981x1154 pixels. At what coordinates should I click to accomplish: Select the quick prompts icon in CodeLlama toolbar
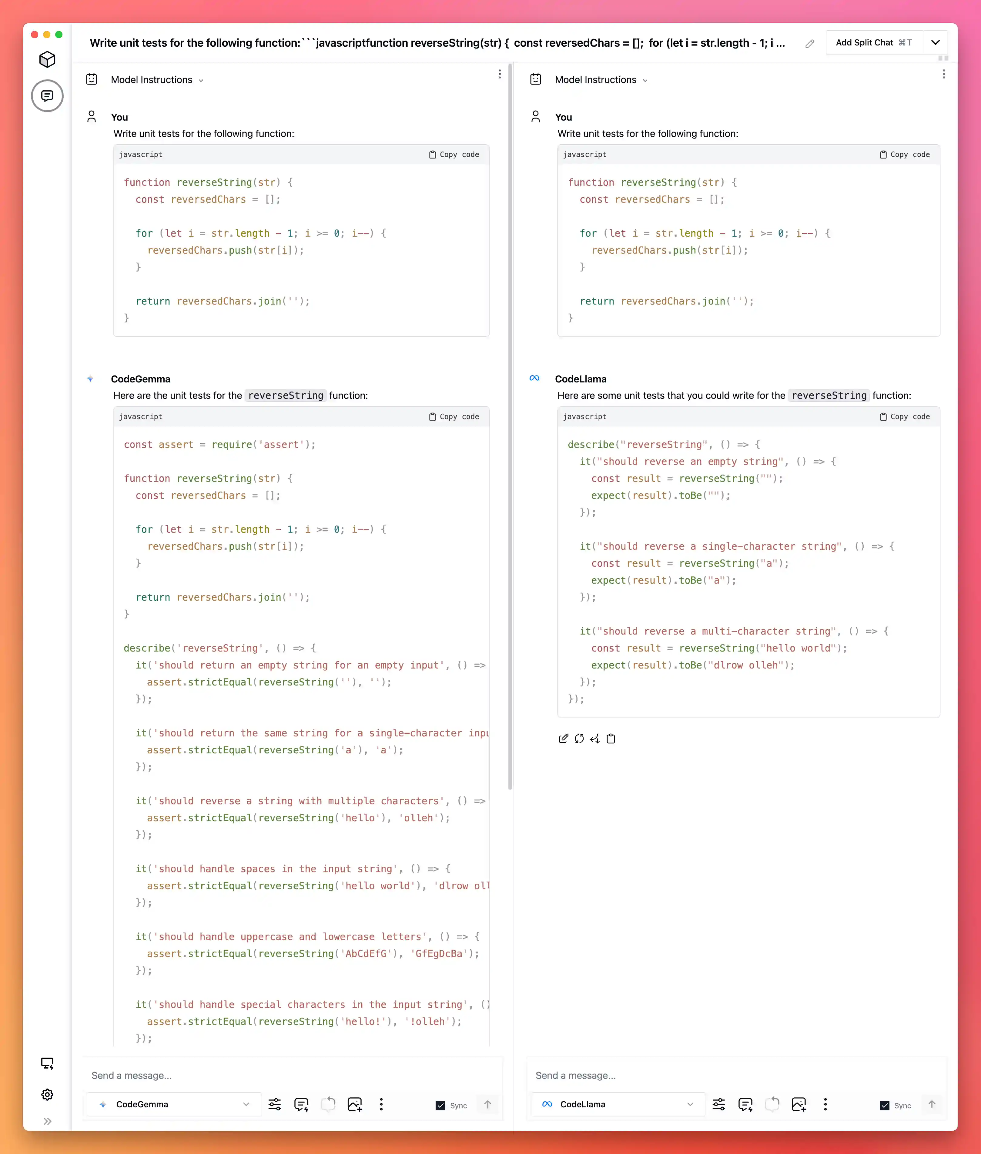[x=746, y=1105]
